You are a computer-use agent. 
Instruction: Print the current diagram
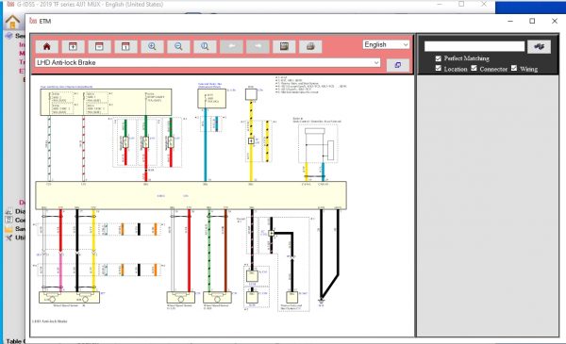click(310, 46)
